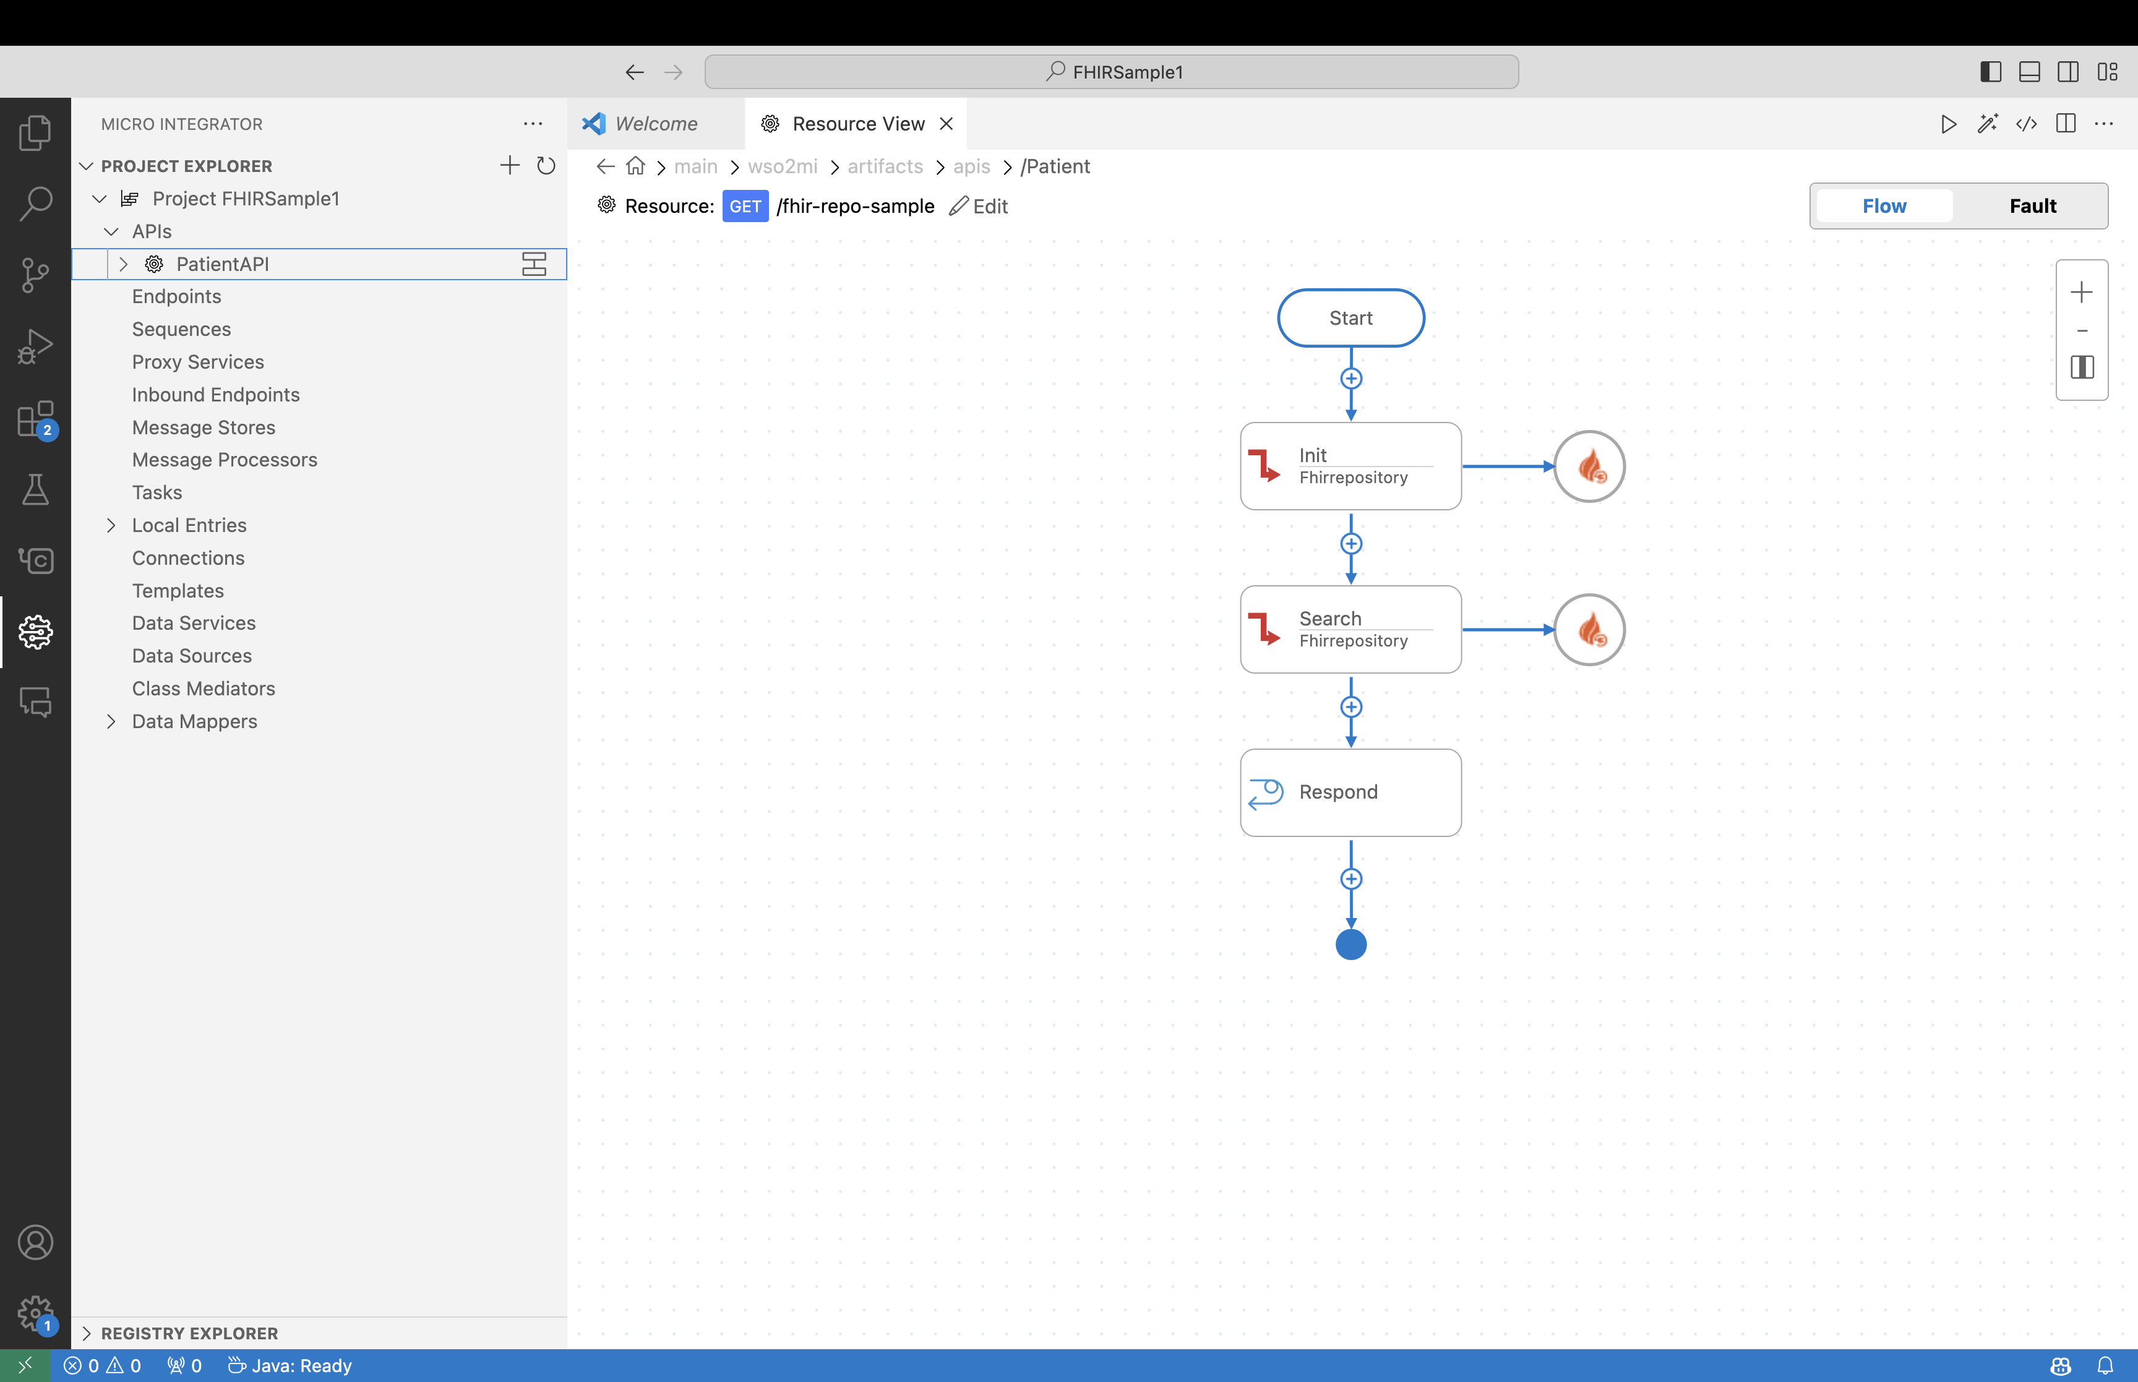Expand Data Mappers
This screenshot has width=2138, height=1382.
[x=111, y=721]
